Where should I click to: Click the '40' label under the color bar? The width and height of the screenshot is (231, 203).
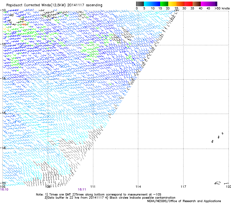click(x=200, y=8)
